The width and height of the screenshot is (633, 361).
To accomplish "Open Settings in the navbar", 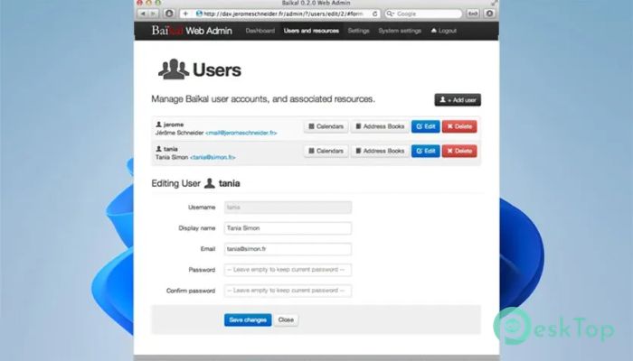I will tap(358, 31).
